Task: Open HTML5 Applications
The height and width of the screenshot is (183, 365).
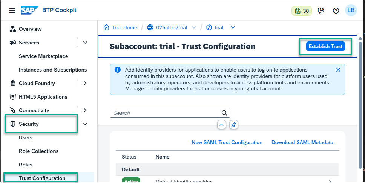Action: (x=43, y=97)
